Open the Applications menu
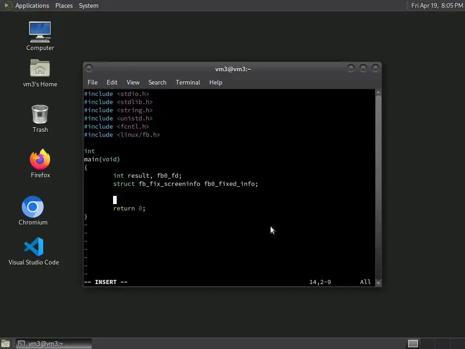The width and height of the screenshot is (465, 349). pos(32,5)
